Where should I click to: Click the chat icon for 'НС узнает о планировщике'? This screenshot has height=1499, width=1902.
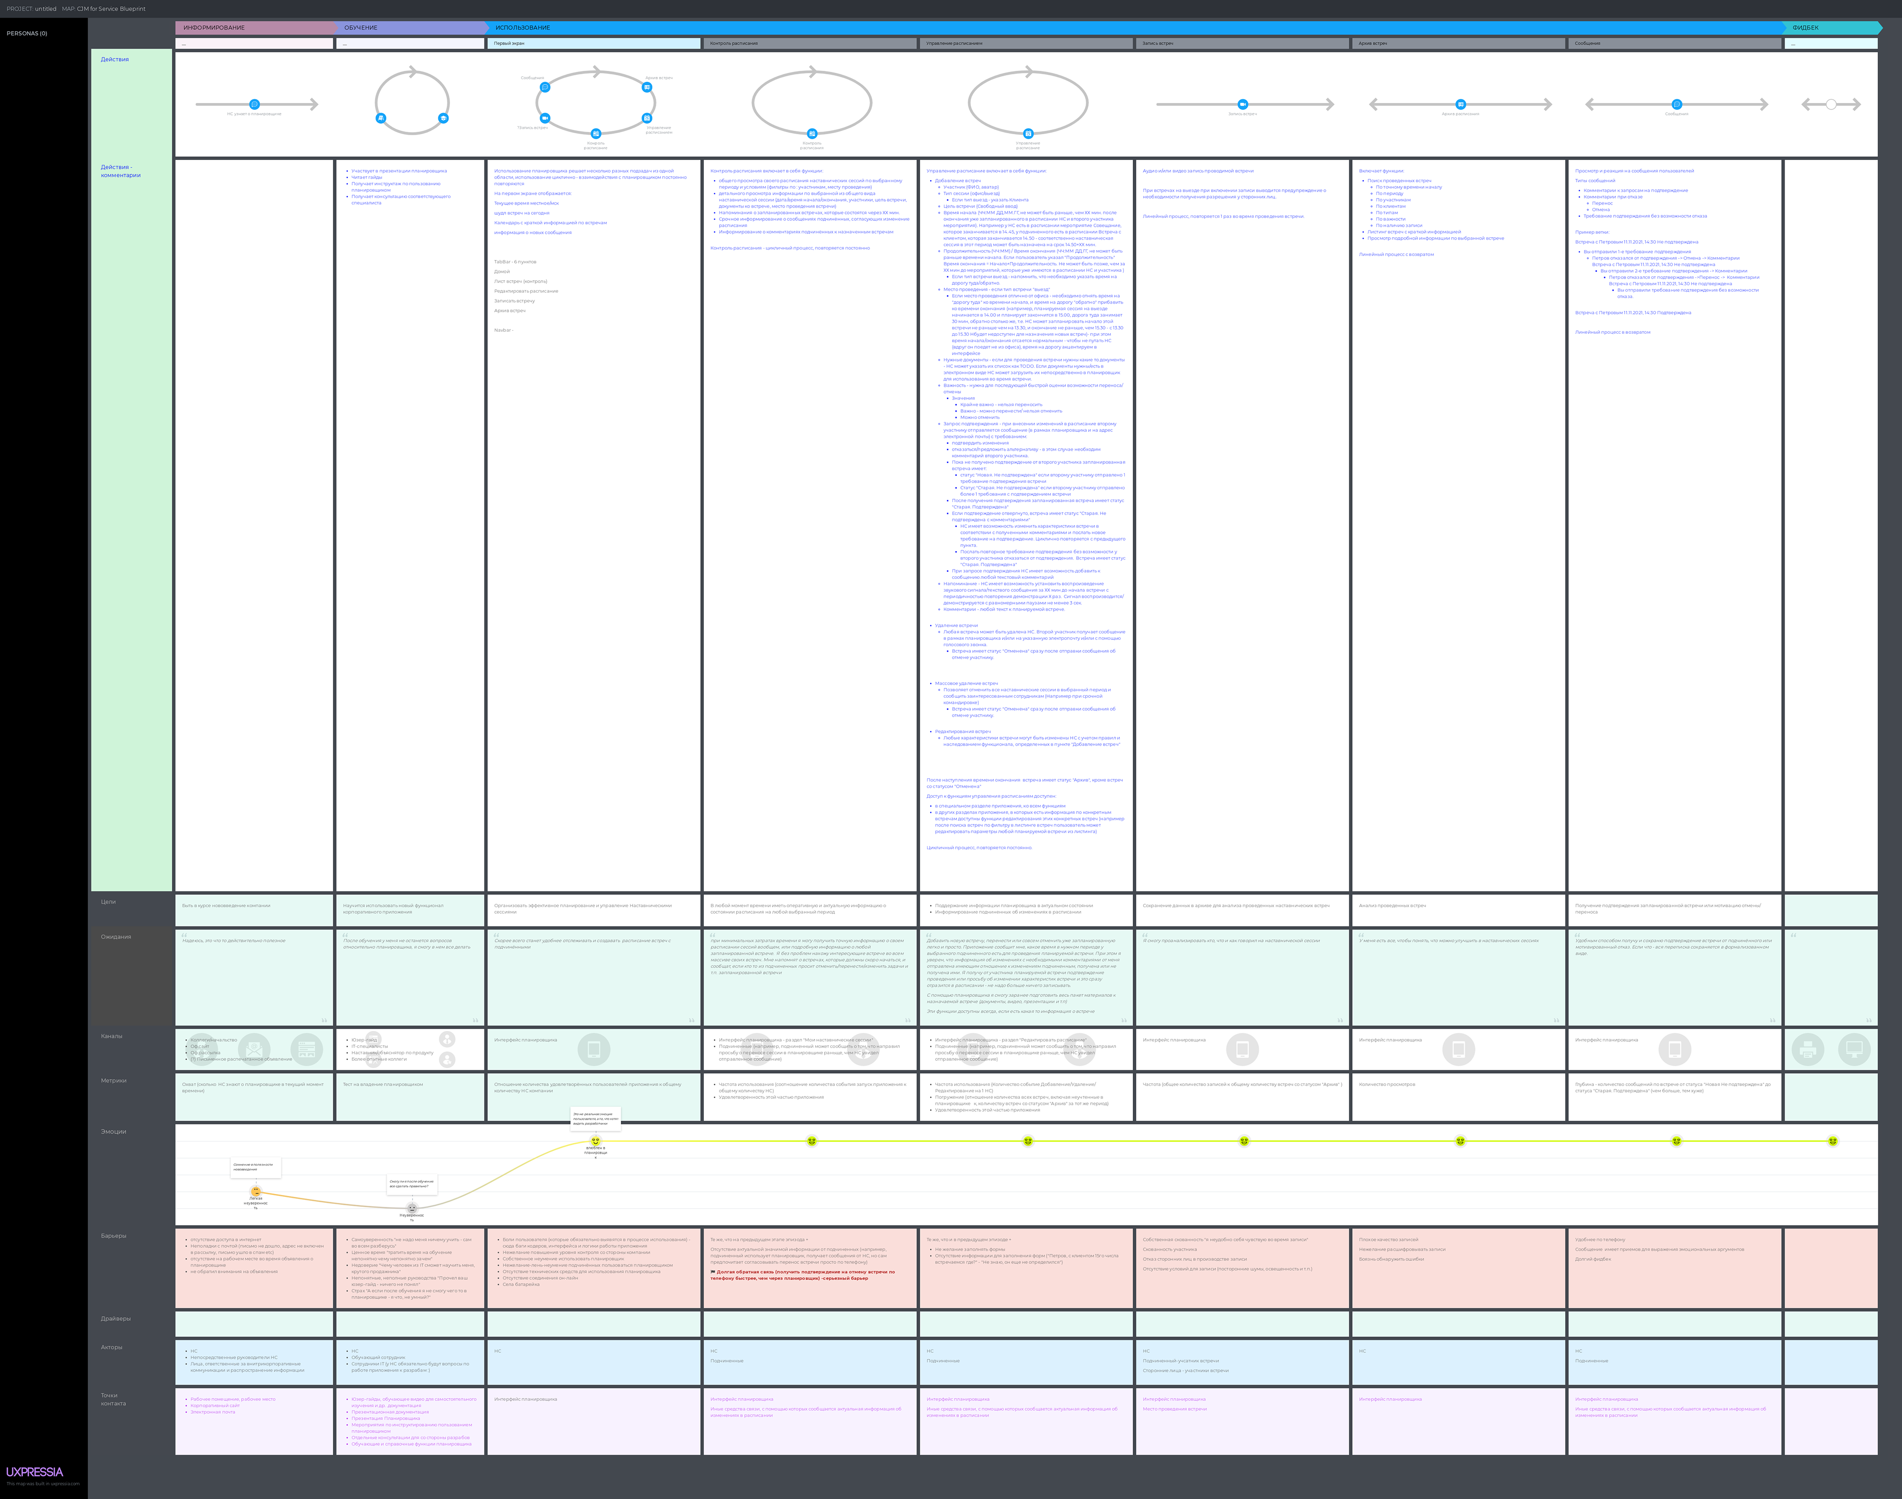[x=255, y=104]
